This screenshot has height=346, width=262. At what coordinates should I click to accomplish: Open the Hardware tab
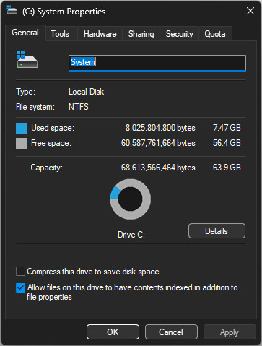tap(100, 34)
